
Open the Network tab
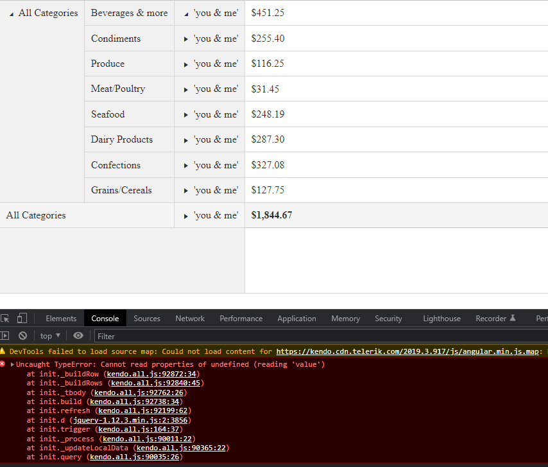[190, 319]
